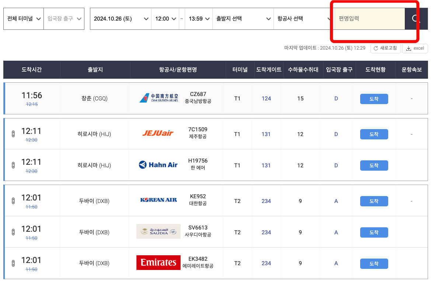435x281 pixels.
Task: Click the 운항속보 column header
Action: tap(412, 70)
